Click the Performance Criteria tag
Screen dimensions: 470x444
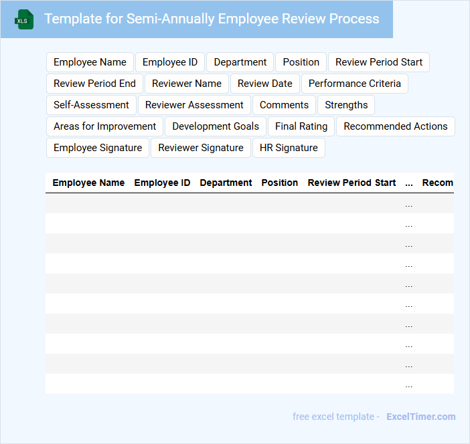(x=355, y=84)
